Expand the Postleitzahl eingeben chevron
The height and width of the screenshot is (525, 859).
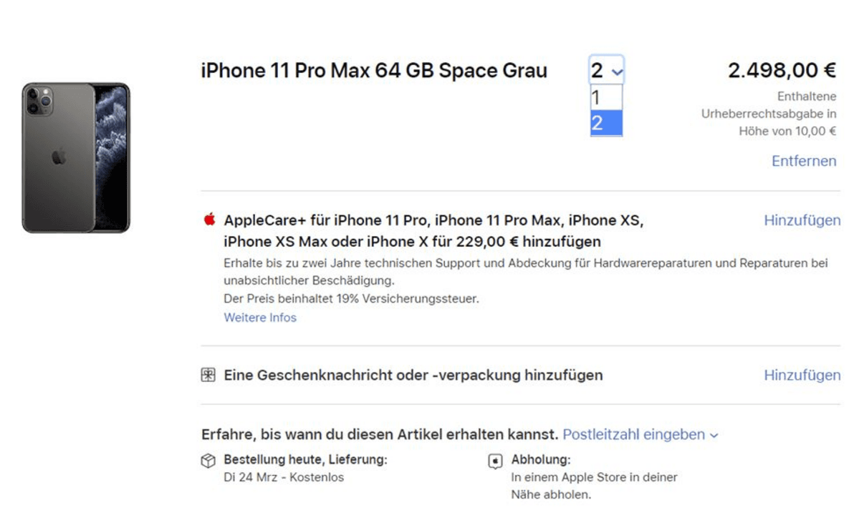coord(714,436)
